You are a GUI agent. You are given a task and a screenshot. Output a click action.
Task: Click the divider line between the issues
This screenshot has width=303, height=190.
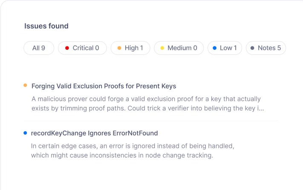click(x=151, y=121)
